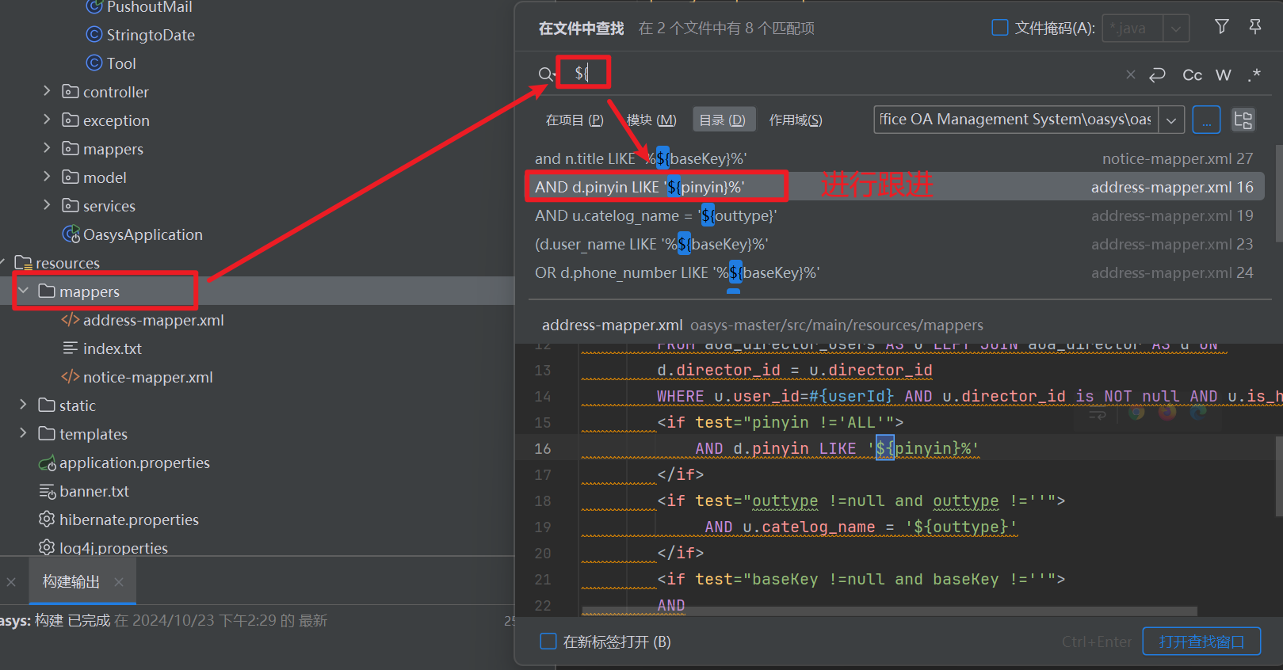Open the Tool class

[121, 63]
